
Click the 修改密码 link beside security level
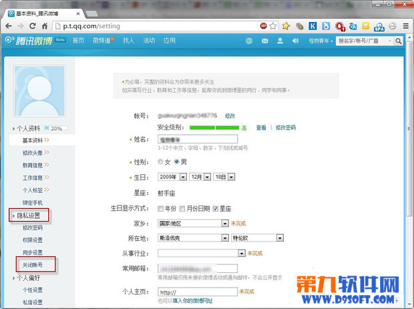click(x=286, y=127)
